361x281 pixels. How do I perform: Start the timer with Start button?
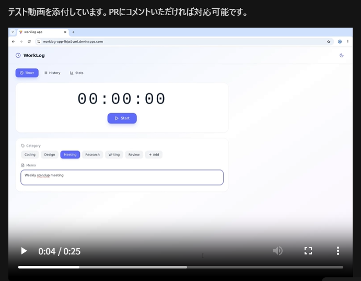(x=122, y=118)
